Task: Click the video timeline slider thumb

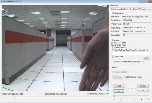Action: pos(14,97)
